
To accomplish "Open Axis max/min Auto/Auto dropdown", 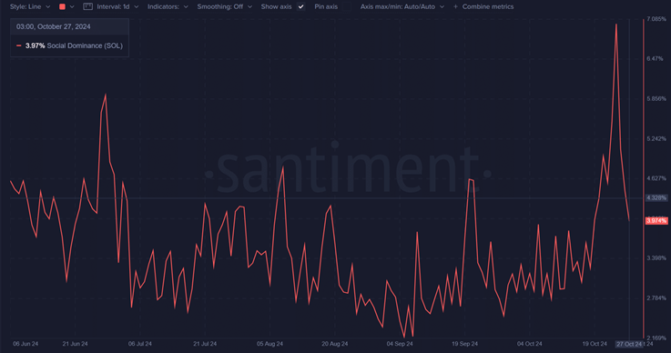I will coord(402,7).
